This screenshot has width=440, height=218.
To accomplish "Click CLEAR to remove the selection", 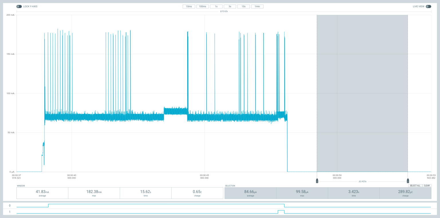I will (x=427, y=185).
